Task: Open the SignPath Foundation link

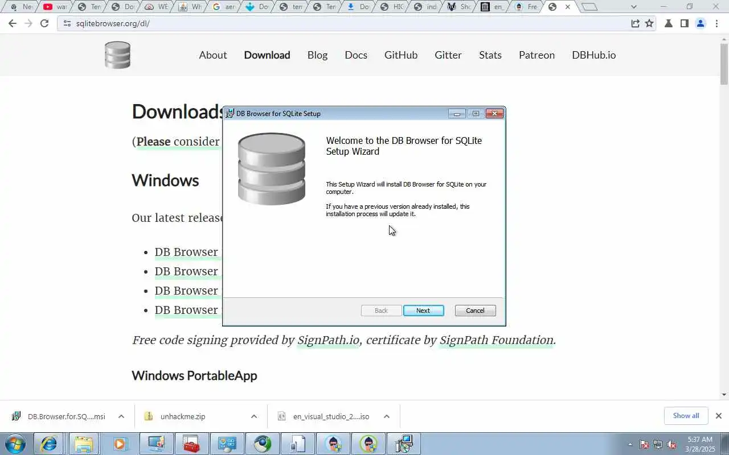Action: (497, 340)
